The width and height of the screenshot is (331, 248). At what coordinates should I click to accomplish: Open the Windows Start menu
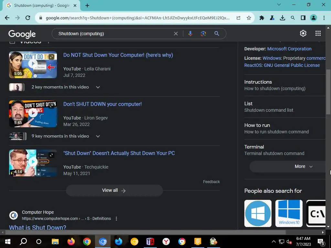point(8,242)
